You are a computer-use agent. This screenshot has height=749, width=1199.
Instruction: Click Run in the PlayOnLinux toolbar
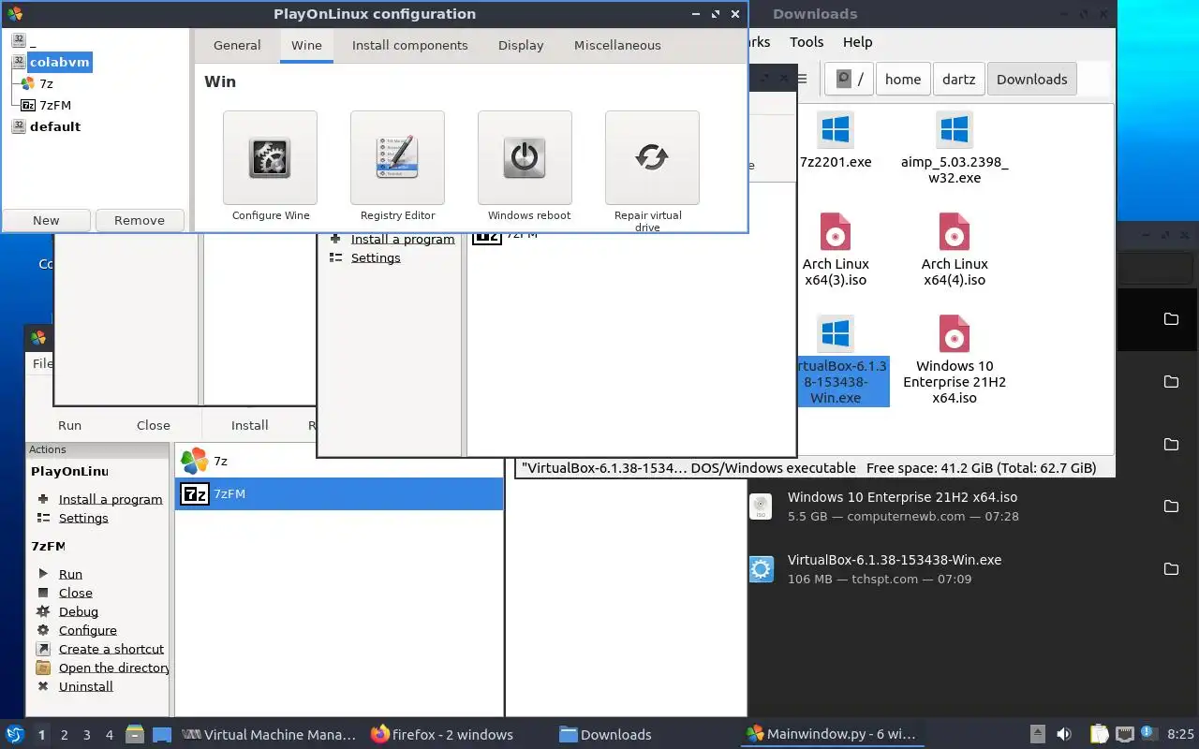(x=69, y=425)
